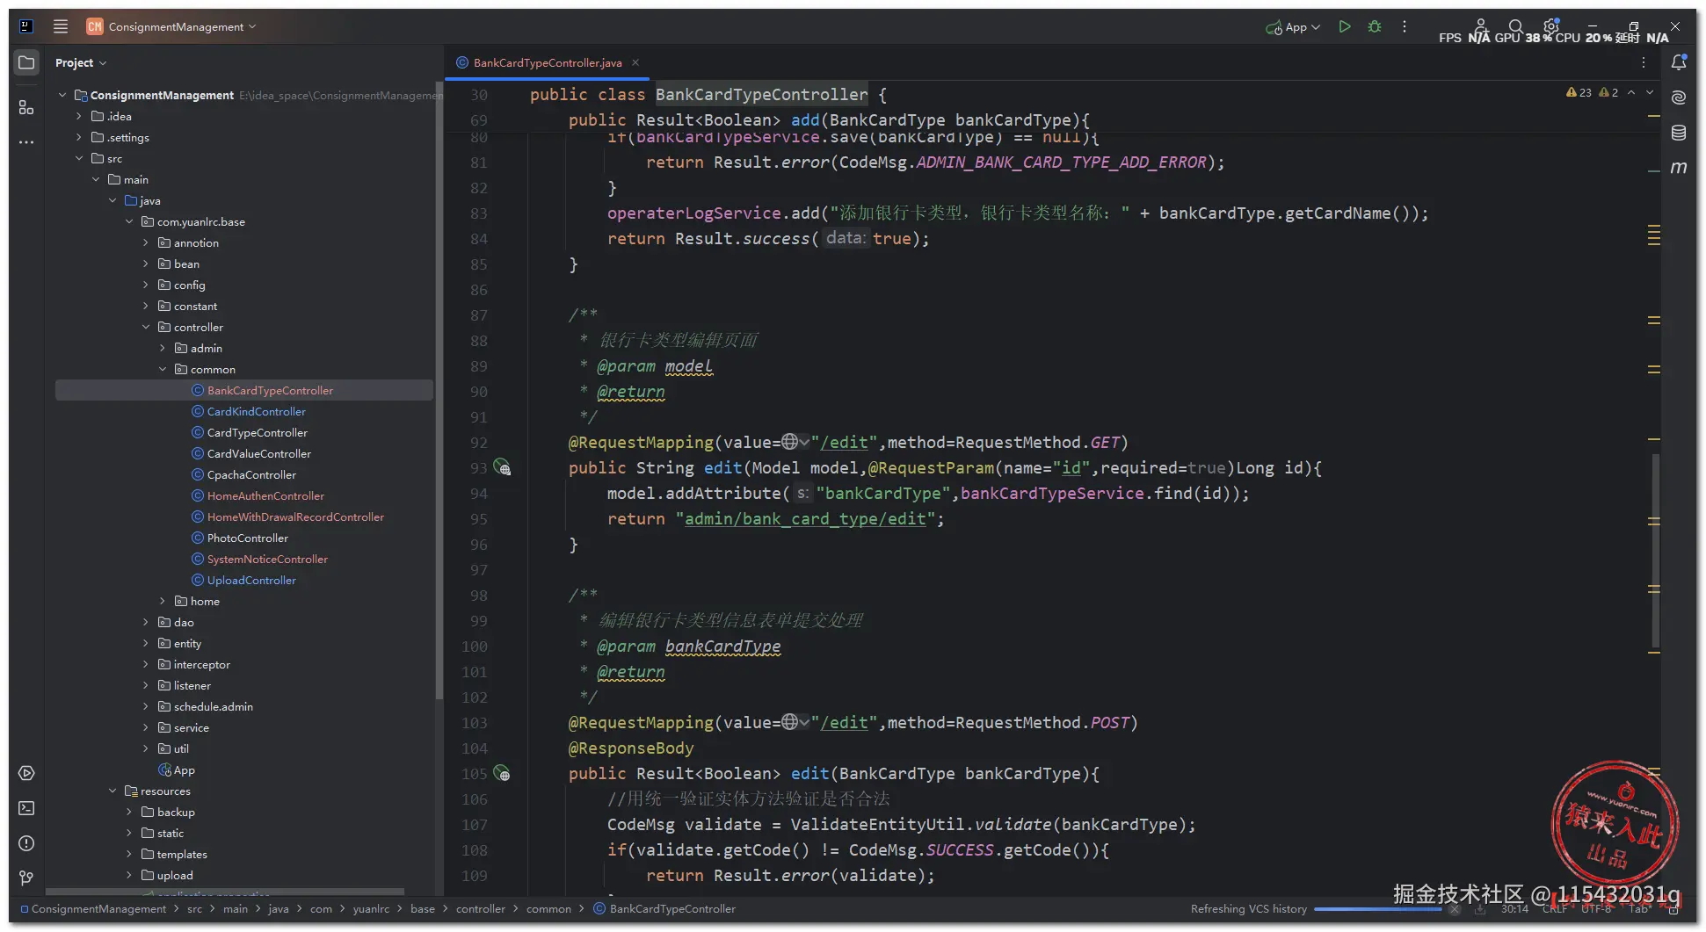The height and width of the screenshot is (932, 1706).
Task: Open the Project view selector dropdown
Action: click(x=80, y=62)
